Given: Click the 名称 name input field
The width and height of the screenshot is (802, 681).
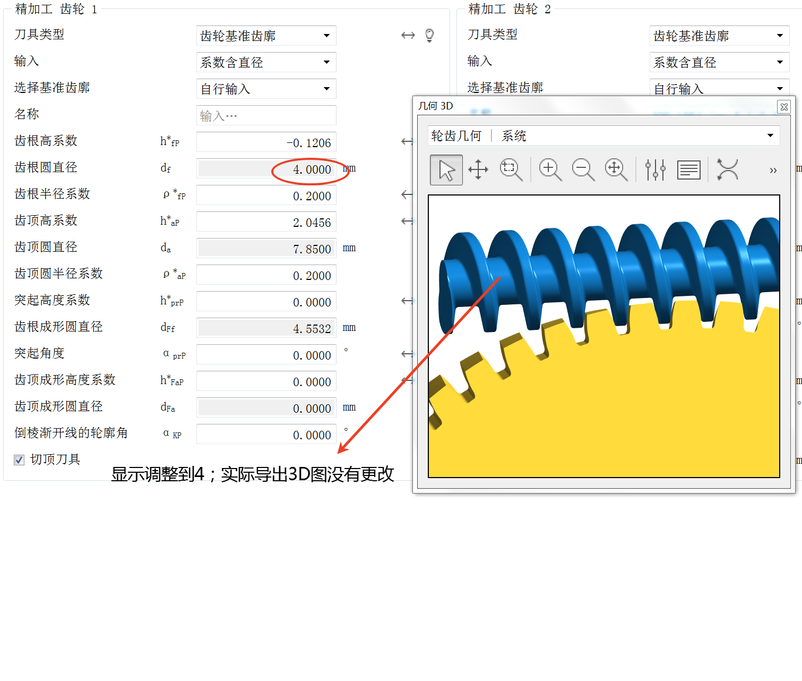Looking at the screenshot, I should pos(266,115).
